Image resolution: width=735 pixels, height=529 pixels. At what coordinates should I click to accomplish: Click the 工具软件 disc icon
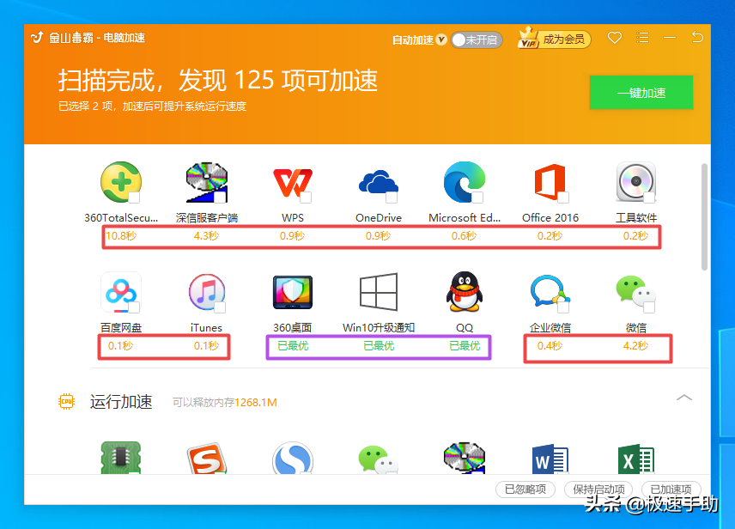point(635,182)
